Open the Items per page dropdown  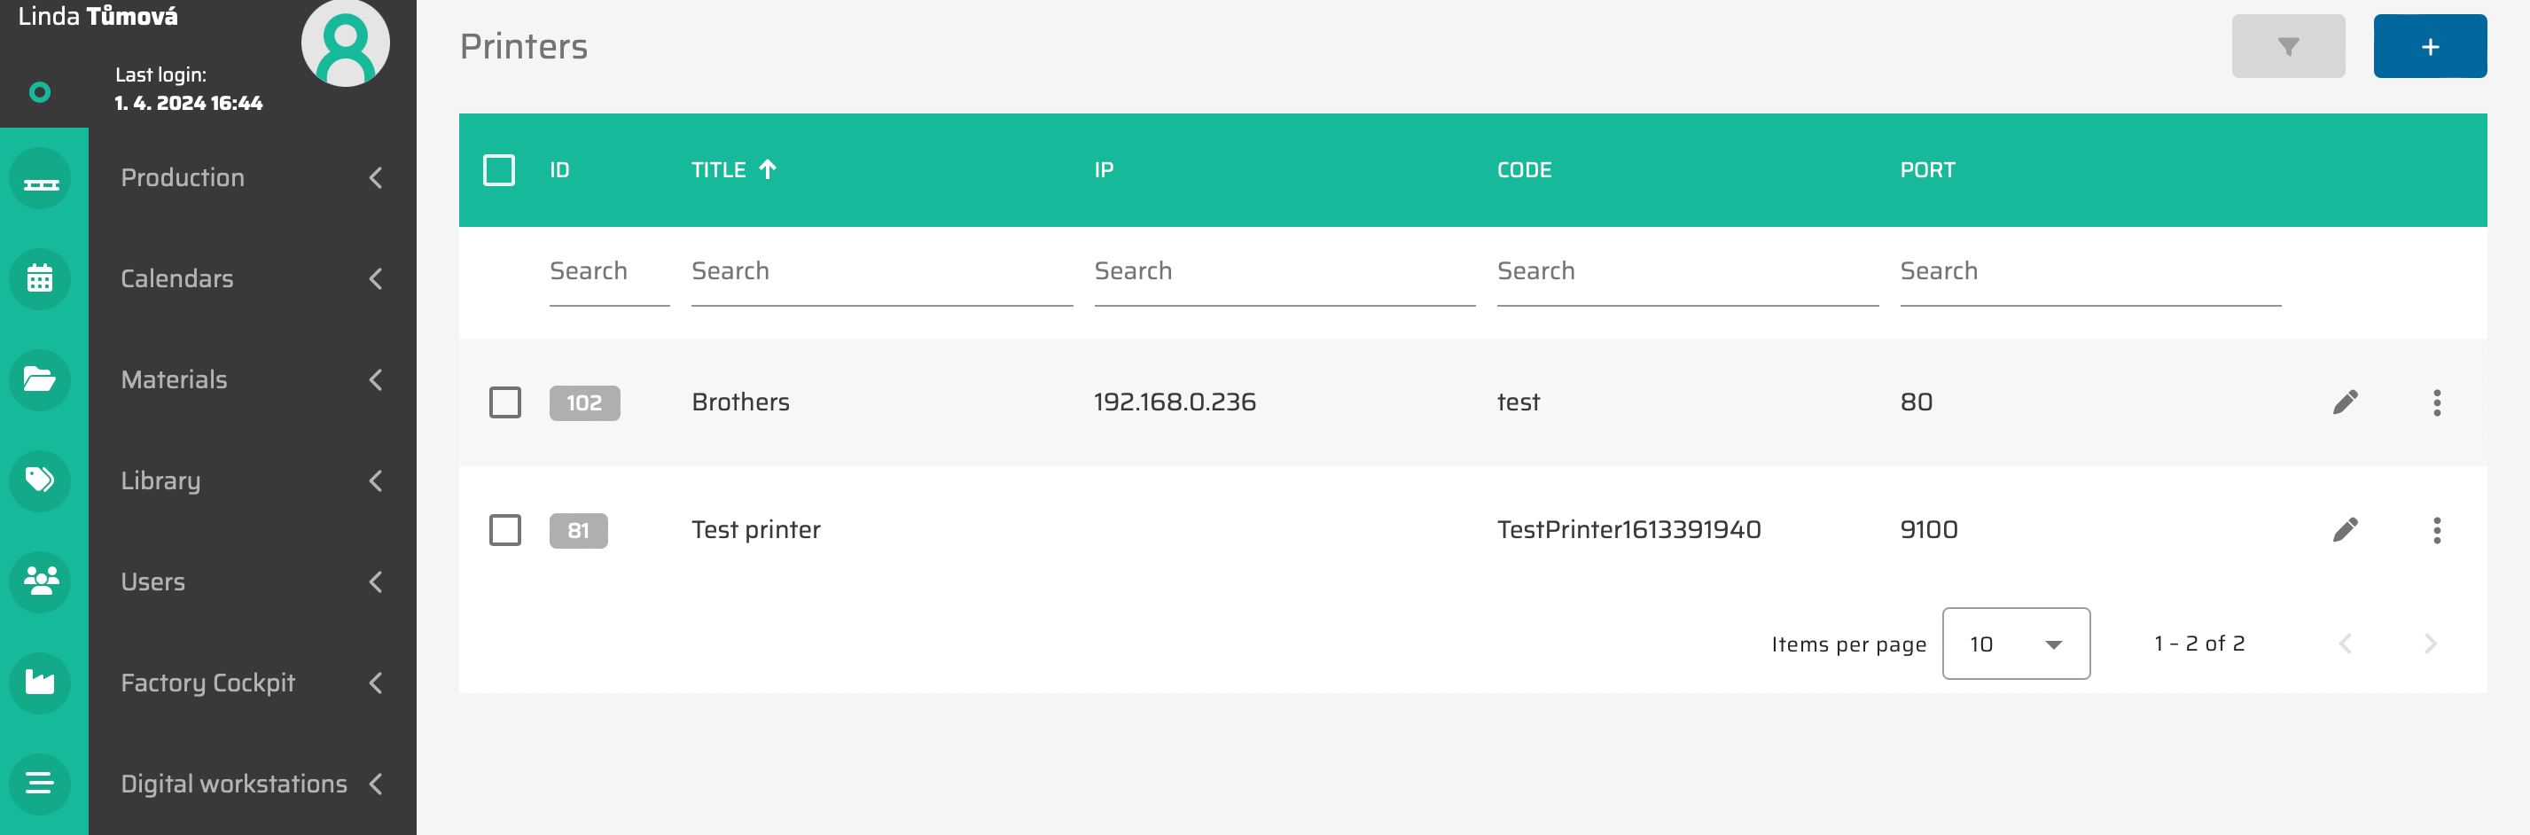coord(2015,644)
